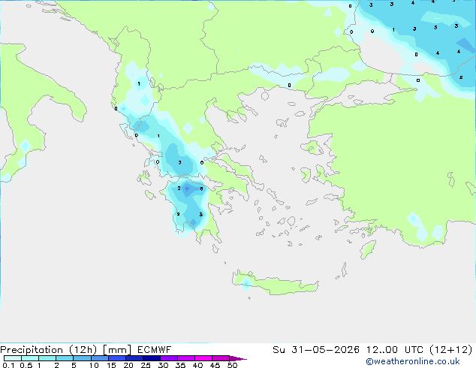The height and width of the screenshot is (368, 476).
Task: Select the 5–10 mm legend swatch
Action: tap(82, 358)
